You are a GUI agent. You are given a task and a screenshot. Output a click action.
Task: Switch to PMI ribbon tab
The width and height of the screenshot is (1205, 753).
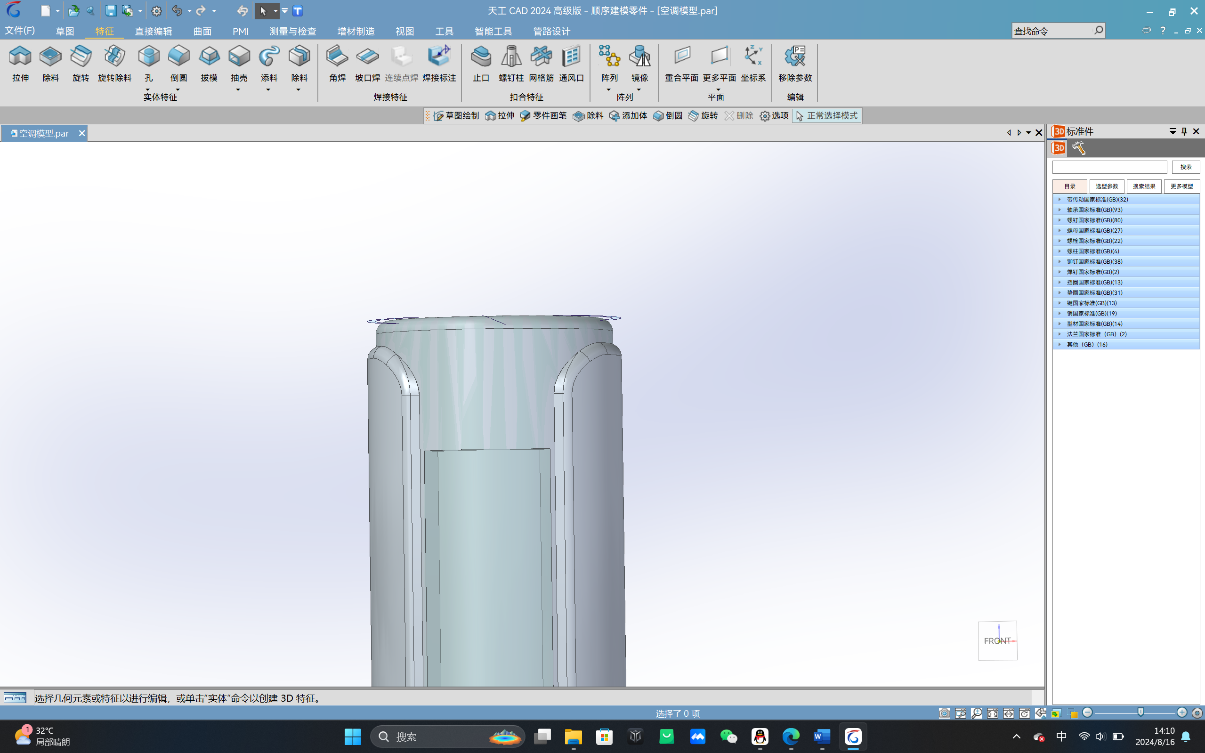[241, 31]
